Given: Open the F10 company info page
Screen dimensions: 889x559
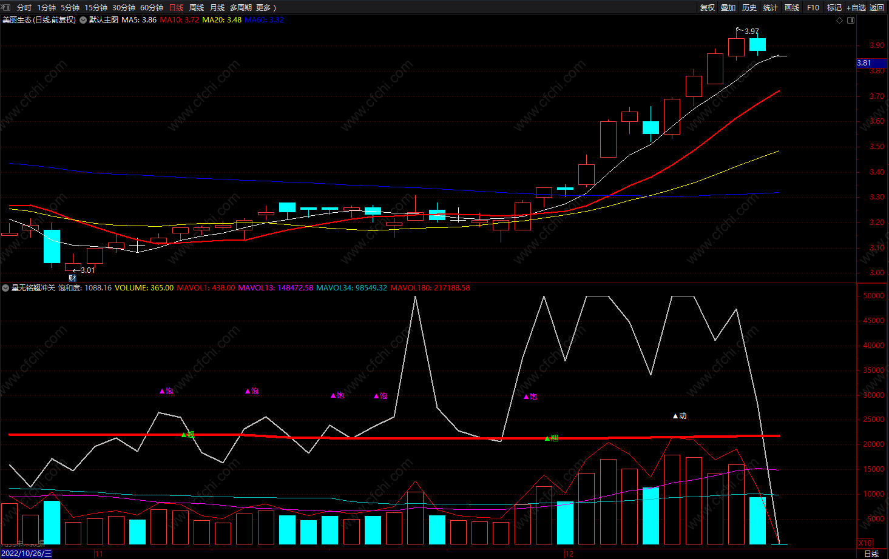Looking at the screenshot, I should pyautogui.click(x=813, y=7).
